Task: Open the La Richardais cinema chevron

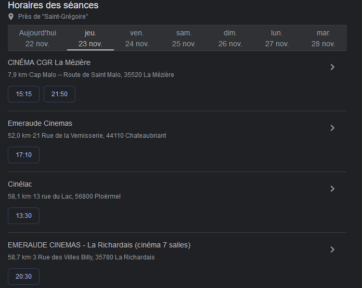Action: click(x=332, y=250)
